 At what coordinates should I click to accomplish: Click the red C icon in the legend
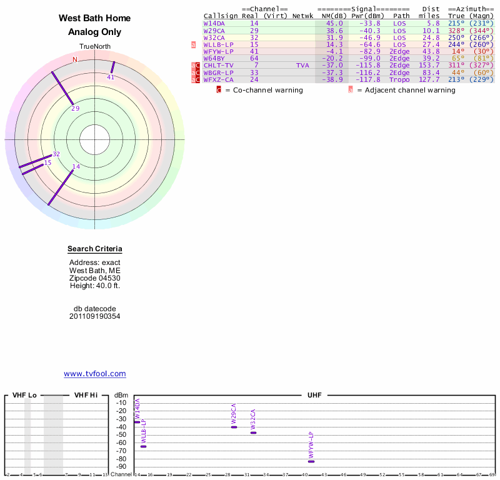pos(219,90)
